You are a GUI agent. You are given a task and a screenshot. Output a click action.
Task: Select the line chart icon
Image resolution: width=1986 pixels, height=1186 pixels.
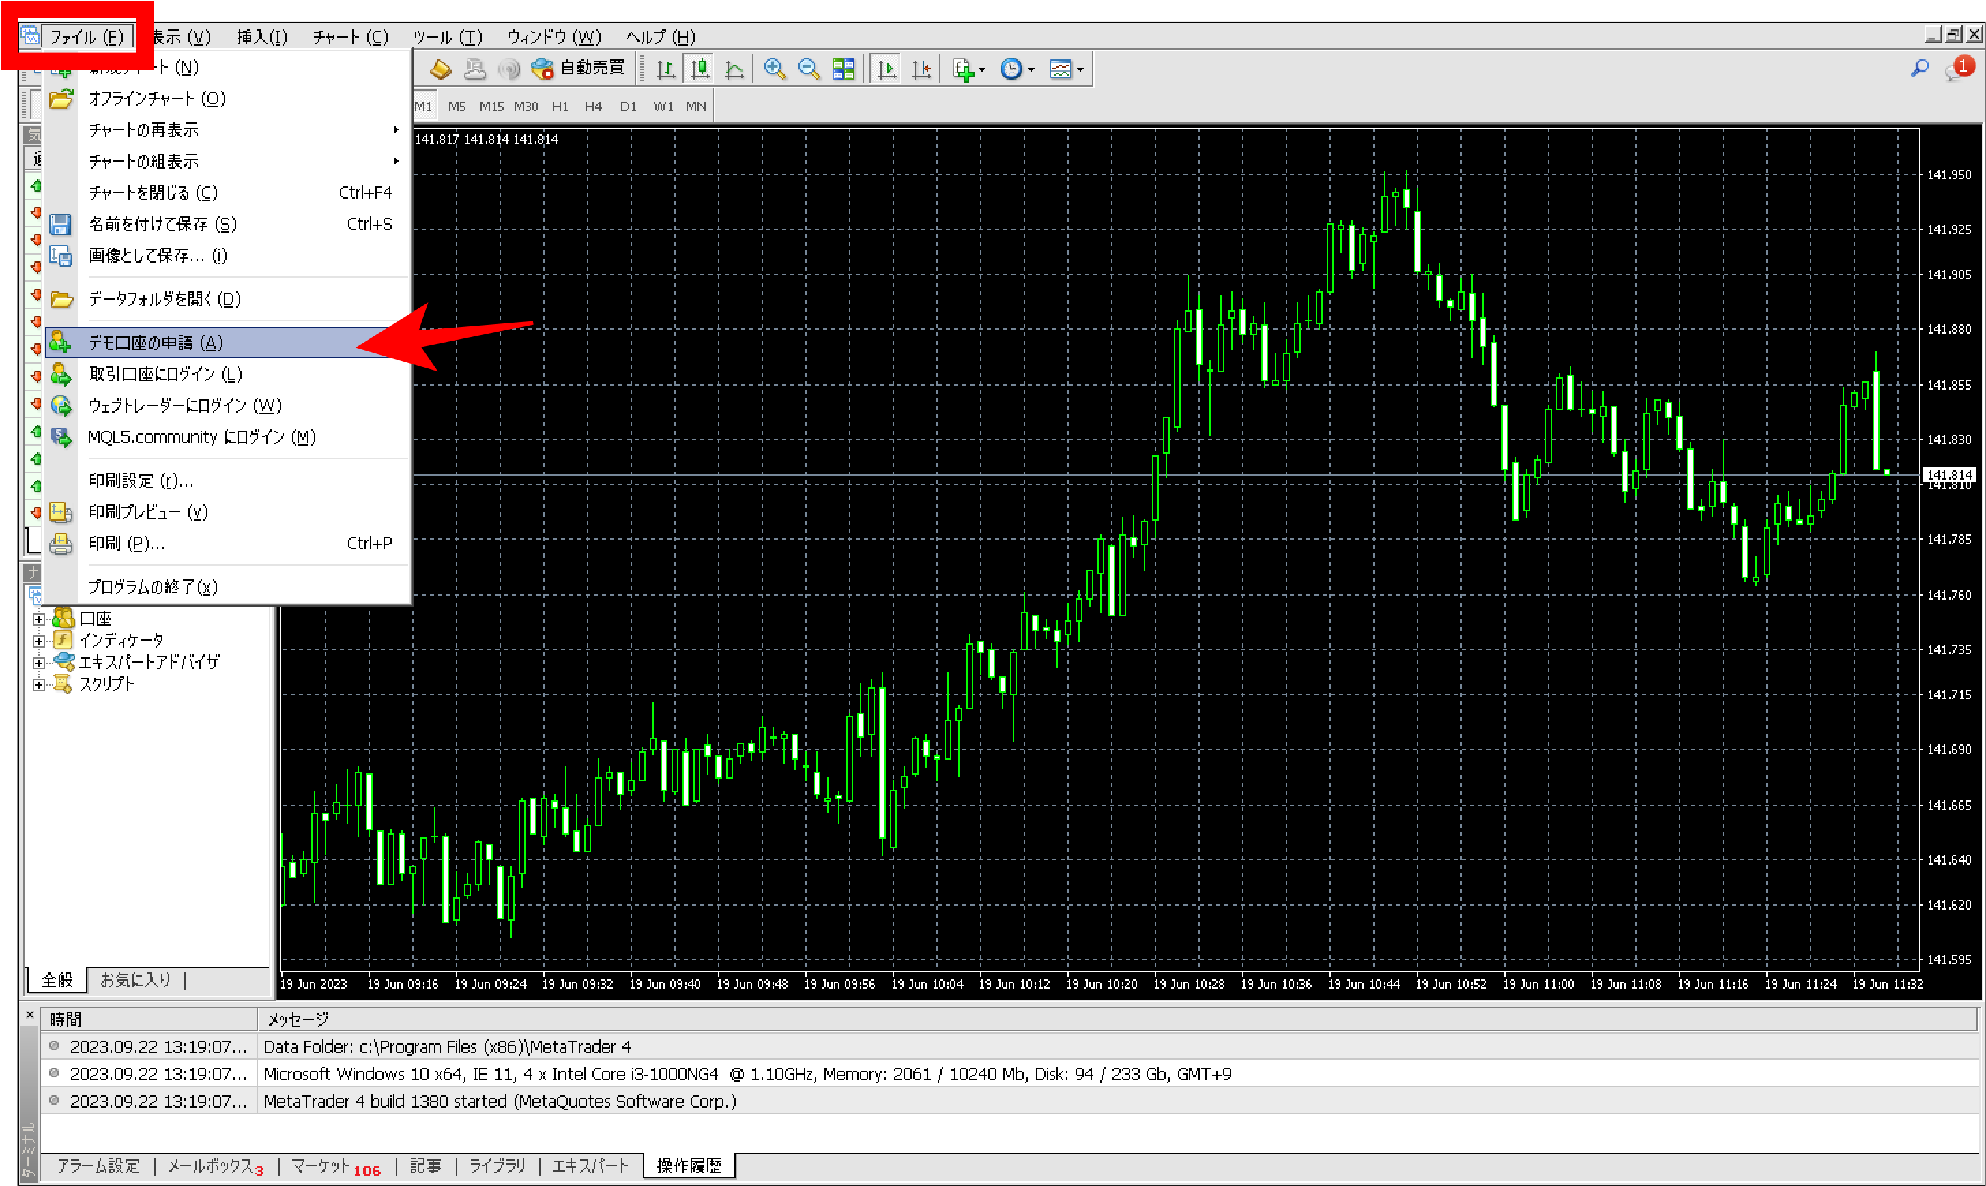click(734, 70)
